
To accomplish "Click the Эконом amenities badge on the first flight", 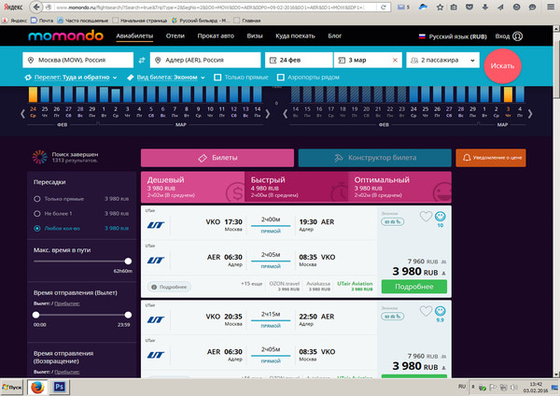I will click(392, 221).
